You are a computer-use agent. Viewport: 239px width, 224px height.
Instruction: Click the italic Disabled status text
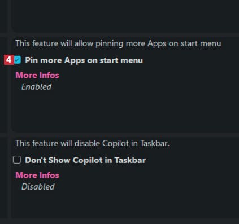pos(38,187)
